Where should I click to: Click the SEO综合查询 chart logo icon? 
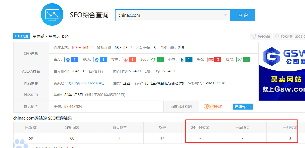coord(52,14)
